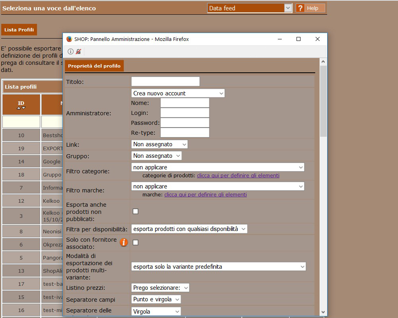This screenshot has width=398, height=318.
Task: Enable Esporta anche prodotti non pubblicati checkbox
Action: 136,211
